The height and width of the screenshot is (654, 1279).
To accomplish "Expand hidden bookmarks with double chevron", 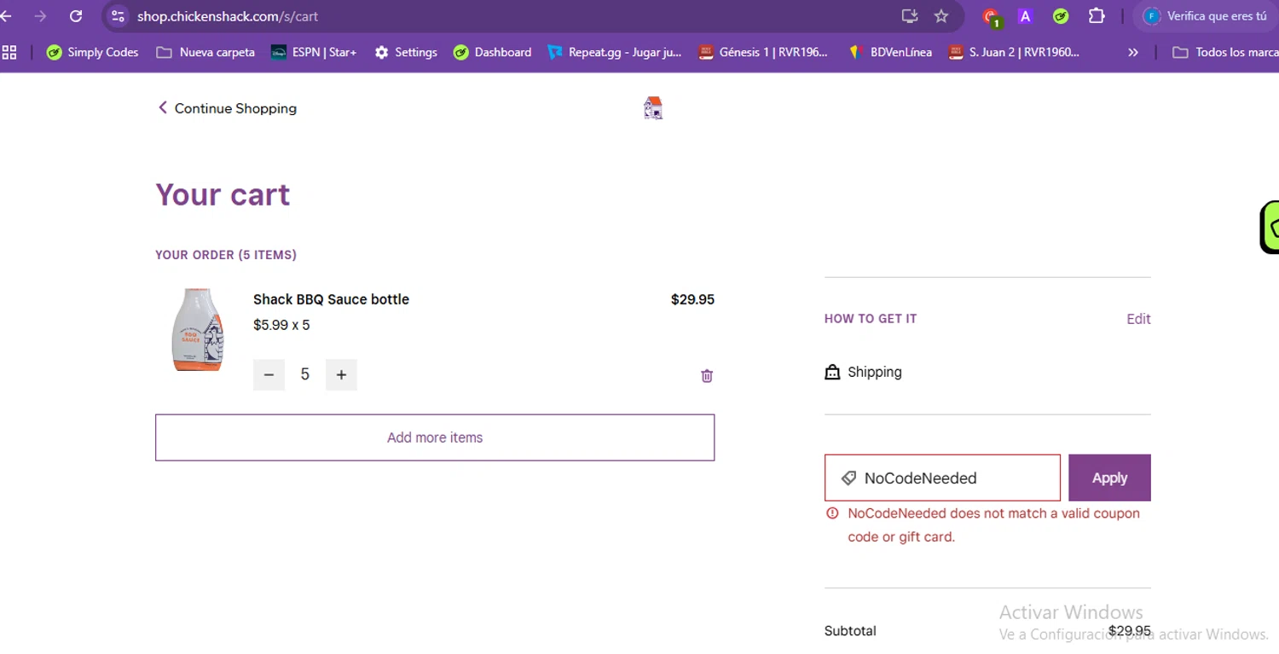I will [x=1132, y=52].
